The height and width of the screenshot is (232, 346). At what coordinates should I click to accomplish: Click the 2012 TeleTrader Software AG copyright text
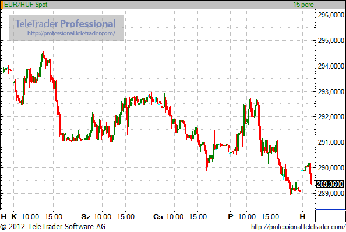click(x=53, y=227)
